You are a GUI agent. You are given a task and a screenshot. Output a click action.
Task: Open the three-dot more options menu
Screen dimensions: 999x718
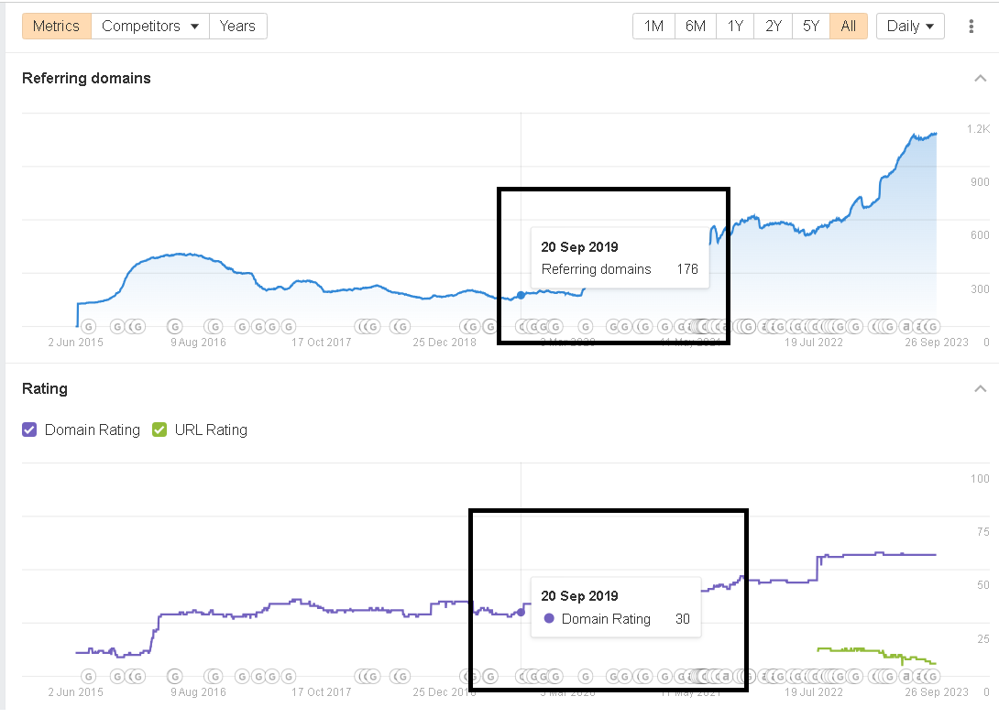(x=972, y=26)
